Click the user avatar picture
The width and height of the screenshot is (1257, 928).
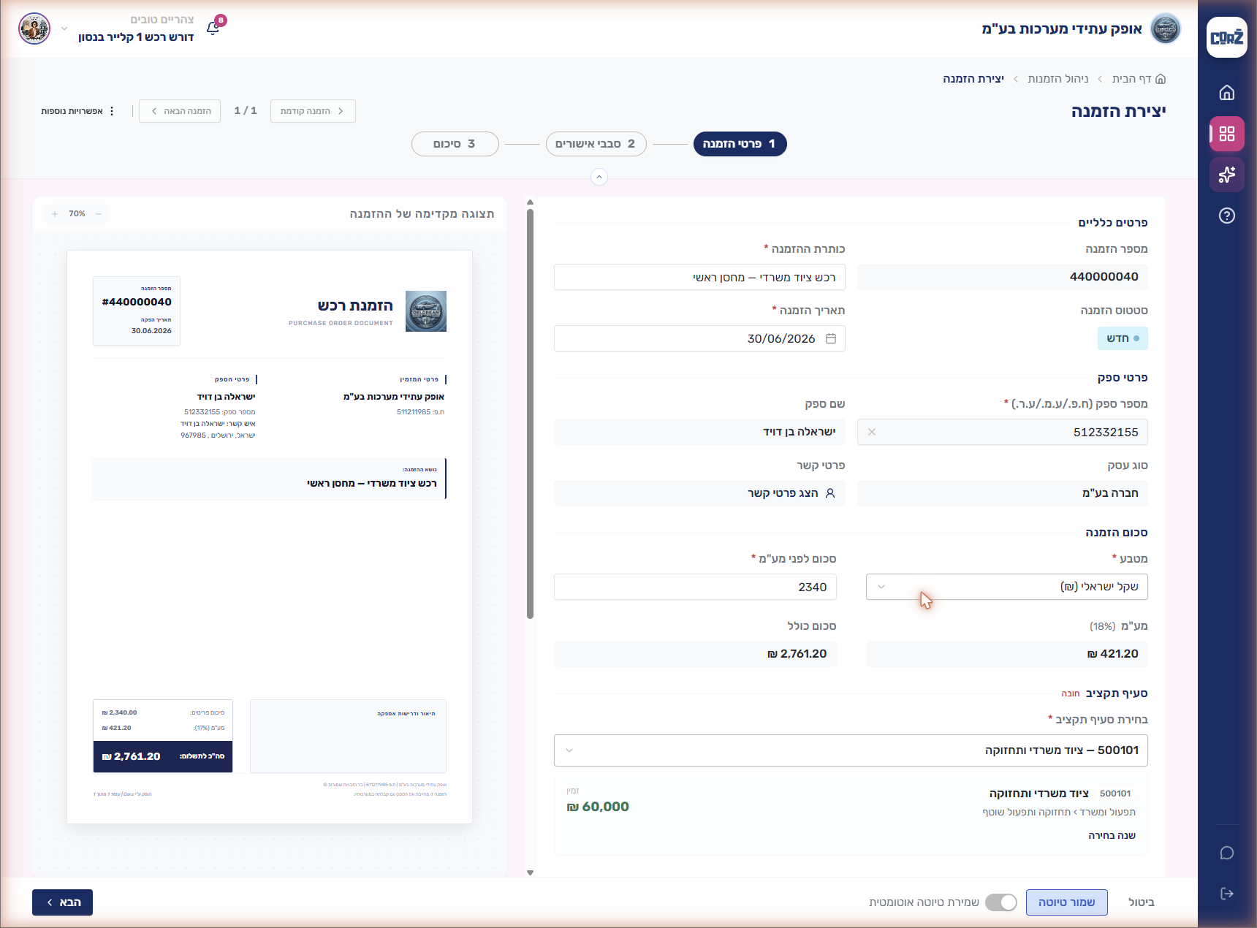coord(34,28)
